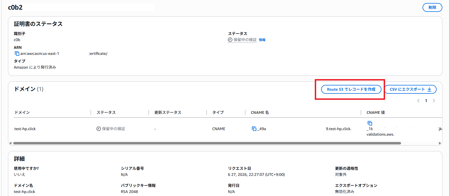The height and width of the screenshot is (196, 449).
Task: Click the ARN text starting 'arn:aws:acm:us-east-1'
Action: click(x=40, y=53)
